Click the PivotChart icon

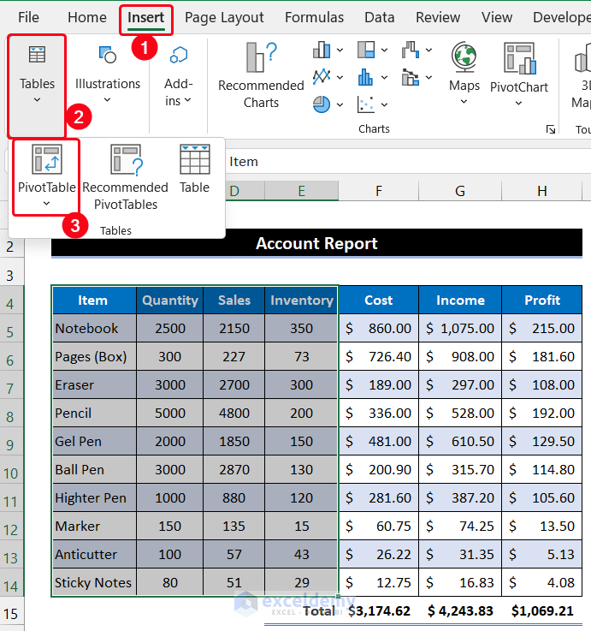(519, 58)
